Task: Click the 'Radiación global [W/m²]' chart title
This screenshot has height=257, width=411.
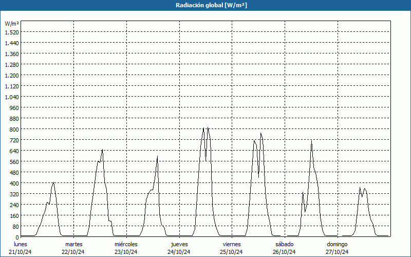Action: 211,5
